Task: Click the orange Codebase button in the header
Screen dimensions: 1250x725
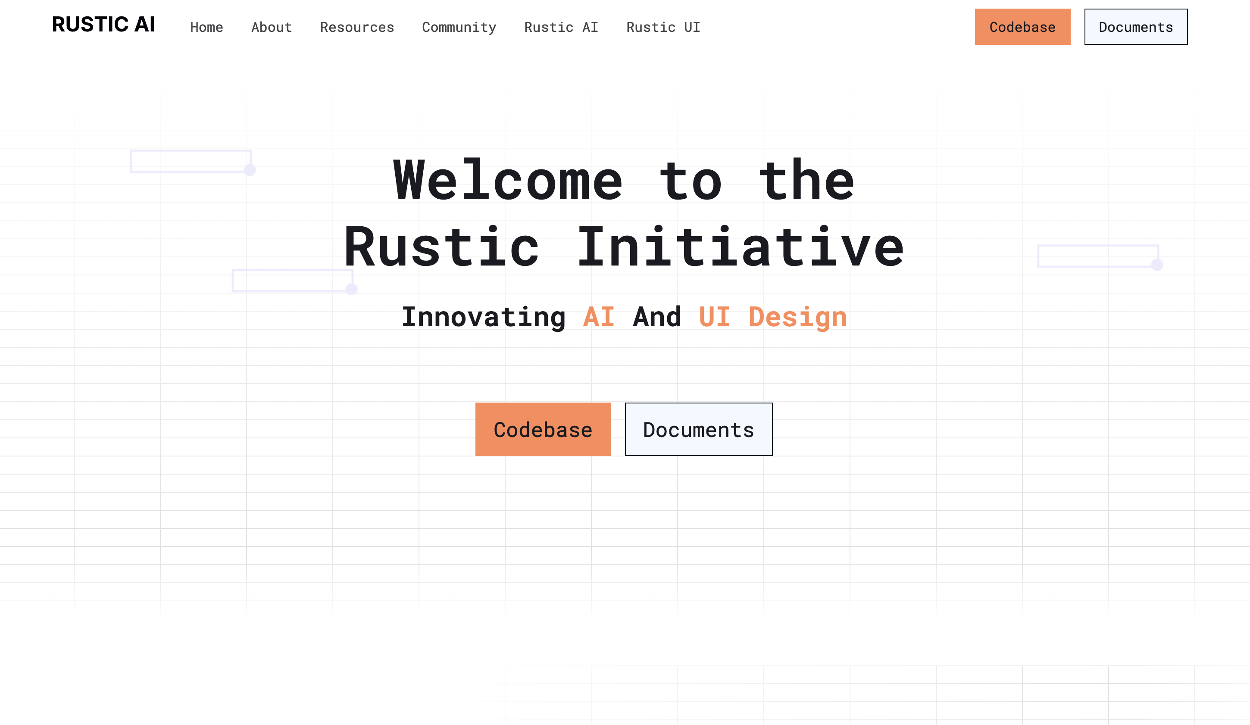Action: pos(1022,27)
